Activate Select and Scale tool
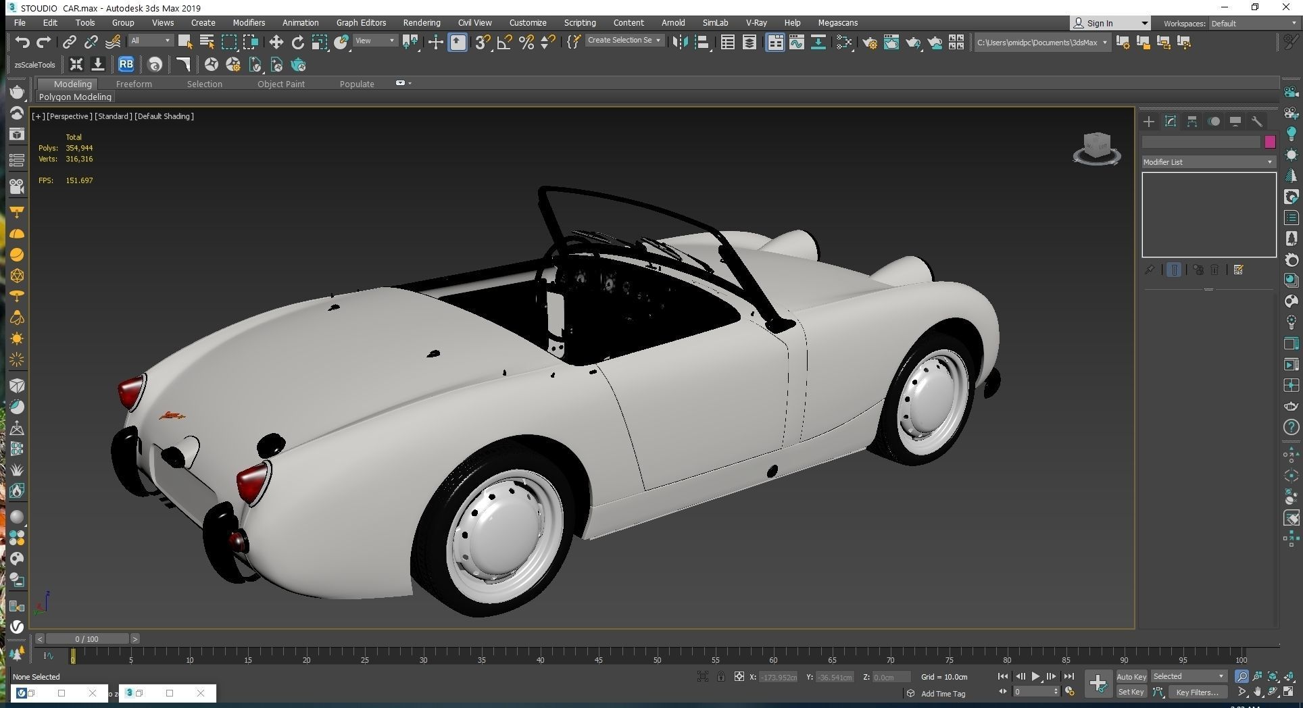 click(320, 43)
